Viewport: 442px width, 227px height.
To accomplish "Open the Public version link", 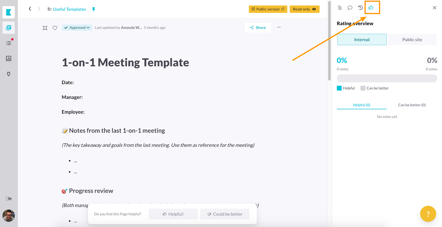I will click(268, 9).
